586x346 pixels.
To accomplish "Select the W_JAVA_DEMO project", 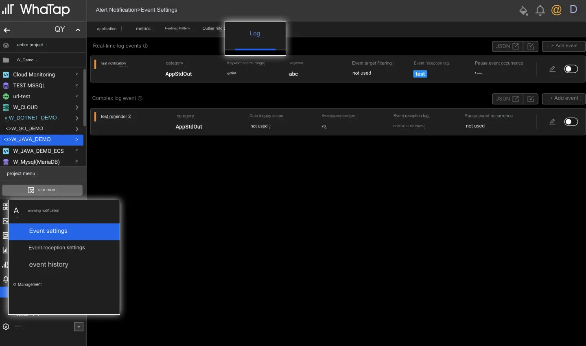I will 42,140.
